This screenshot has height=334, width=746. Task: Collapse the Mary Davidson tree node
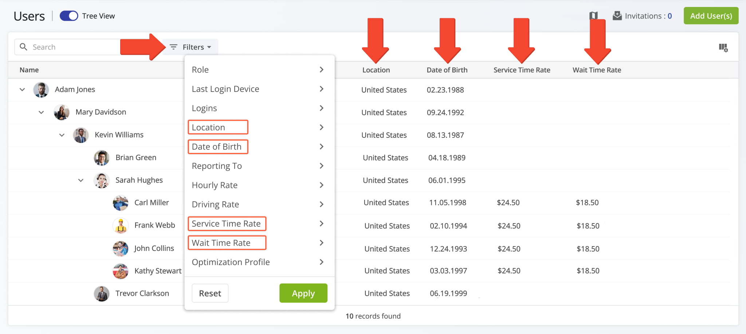pyautogui.click(x=41, y=112)
